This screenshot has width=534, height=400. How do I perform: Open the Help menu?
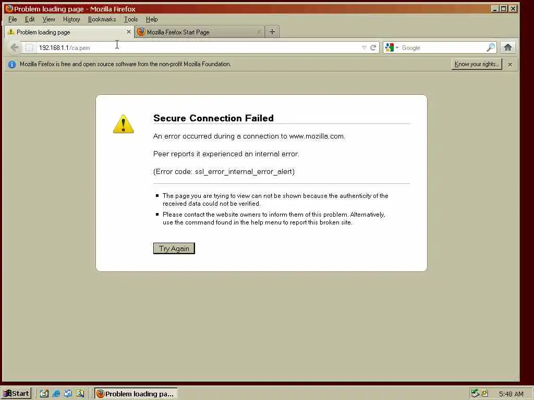(x=152, y=19)
